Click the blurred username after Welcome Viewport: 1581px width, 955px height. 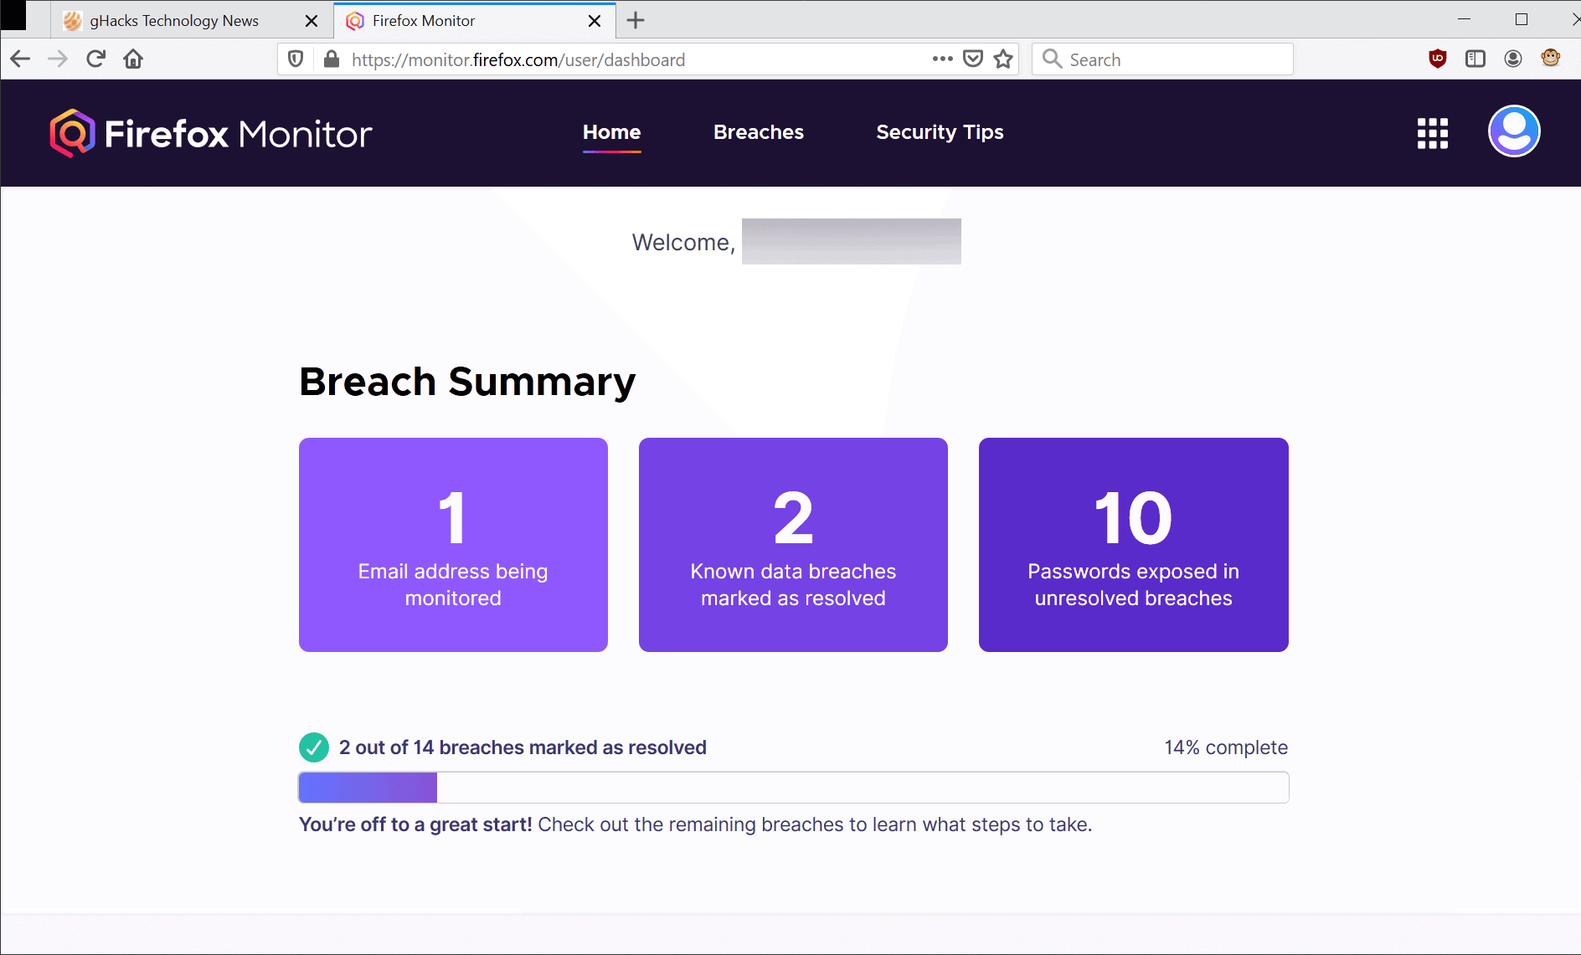click(852, 241)
